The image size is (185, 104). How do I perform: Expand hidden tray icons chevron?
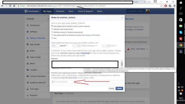point(179,84)
